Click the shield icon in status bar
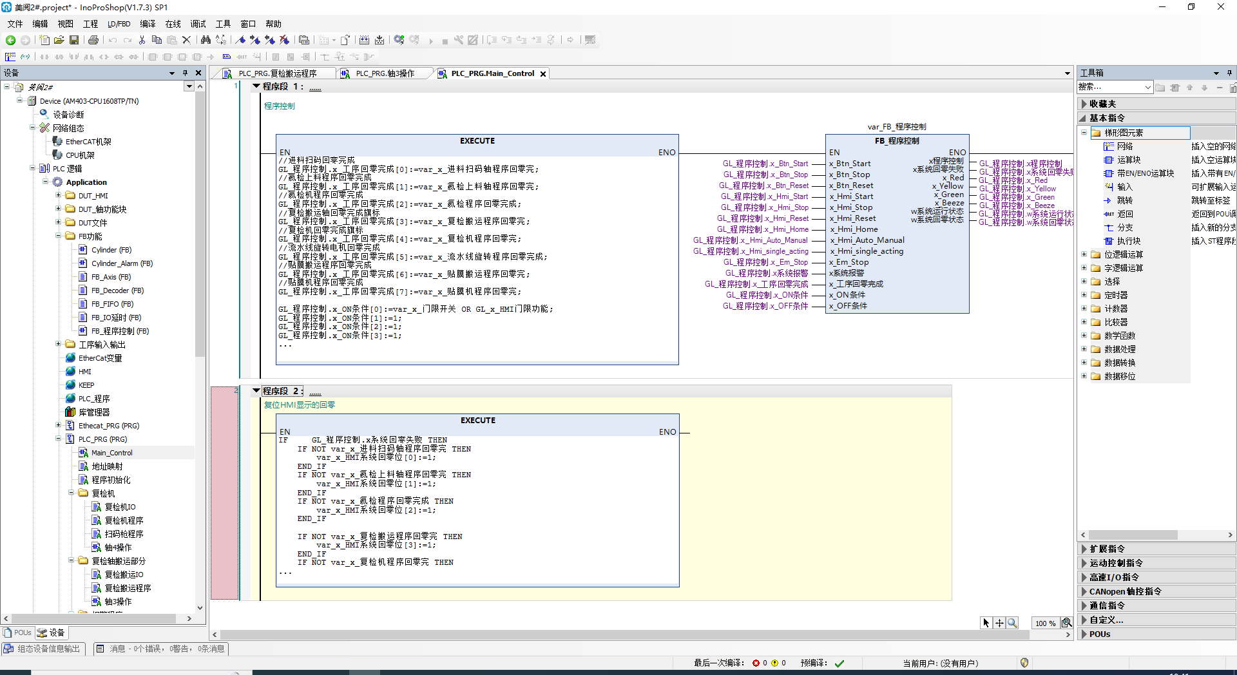Image resolution: width=1237 pixels, height=675 pixels. pos(1024,663)
